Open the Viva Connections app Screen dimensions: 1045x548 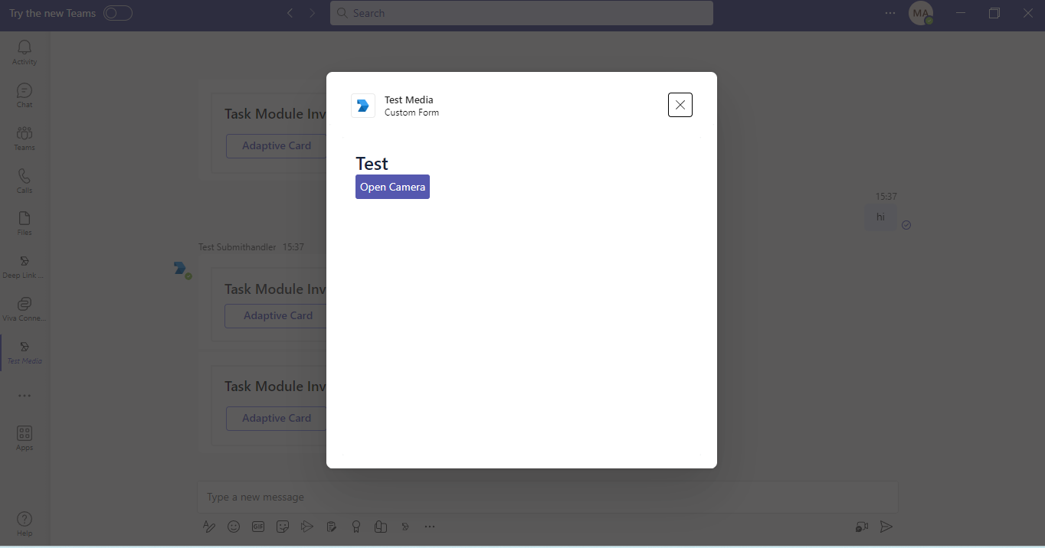pos(24,308)
